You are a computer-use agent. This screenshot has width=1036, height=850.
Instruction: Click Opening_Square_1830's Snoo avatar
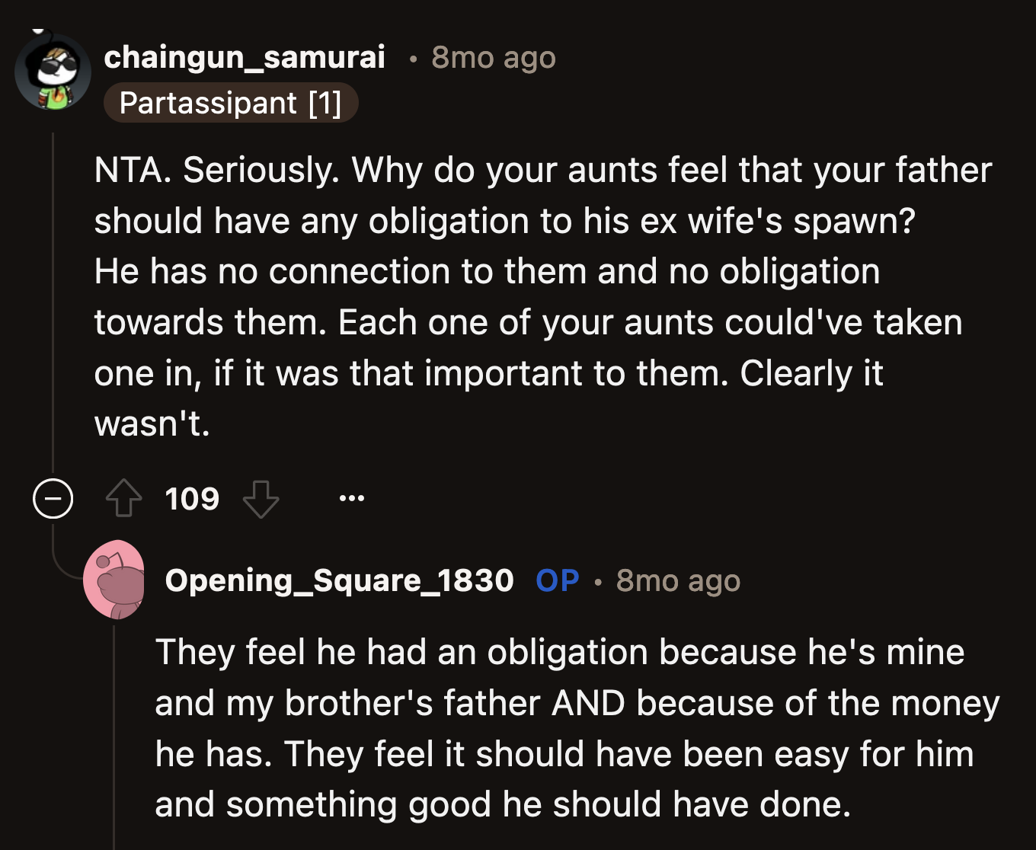click(x=116, y=580)
